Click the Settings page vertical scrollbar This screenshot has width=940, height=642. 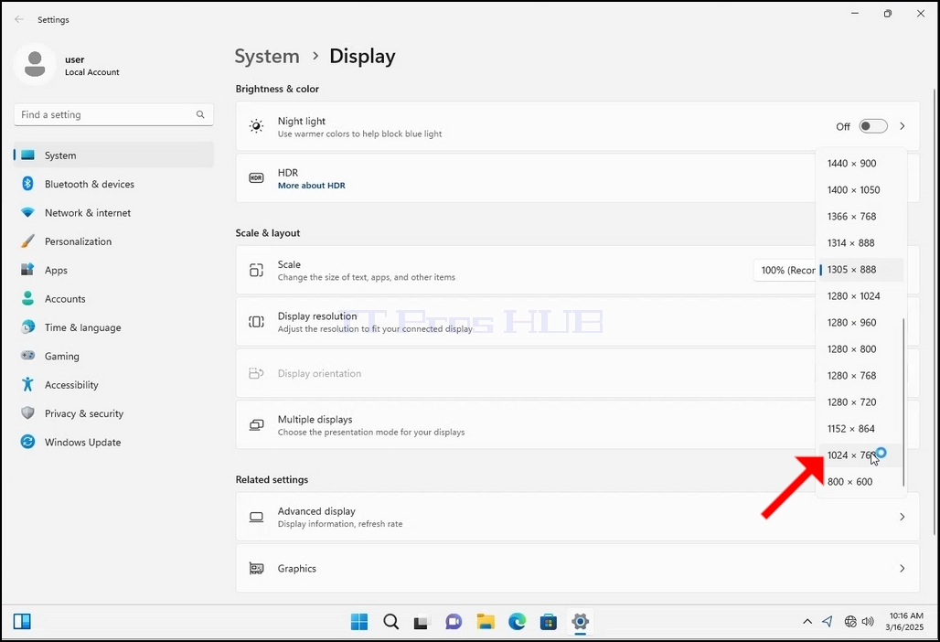click(934, 312)
